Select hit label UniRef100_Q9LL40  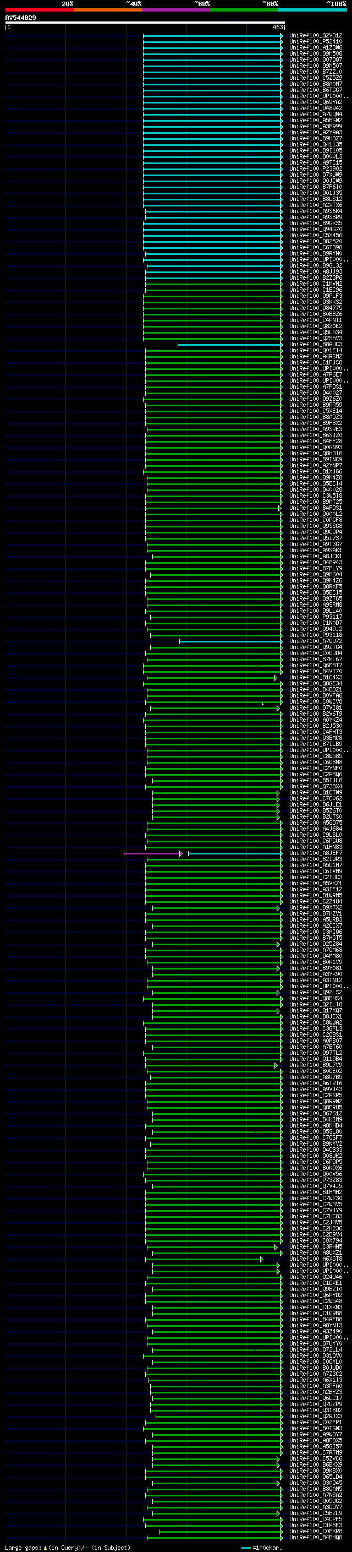tap(316, 611)
